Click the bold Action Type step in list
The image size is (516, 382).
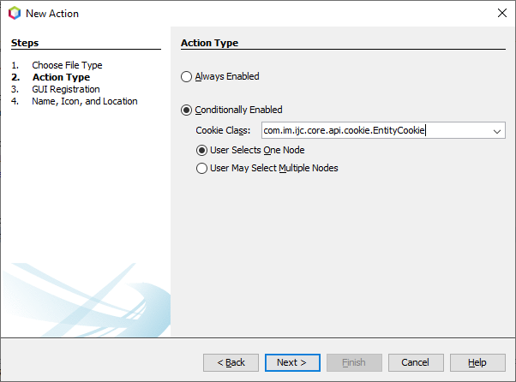point(60,77)
